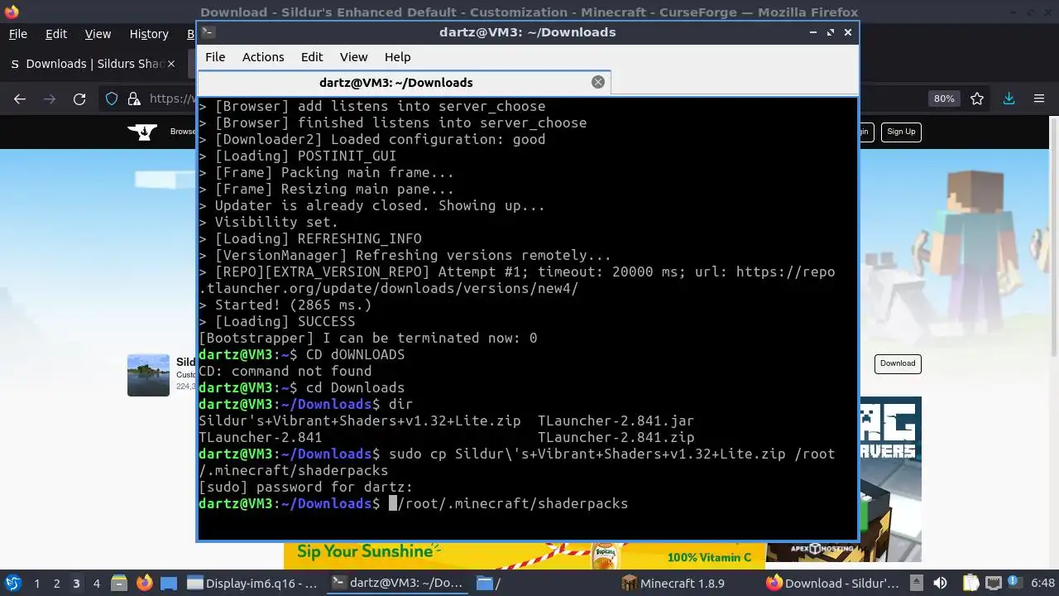1059x596 pixels.
Task: Click the Sildur's+Vibrant+Shaders+v1.32+Lite.zip listing text
Action: click(360, 421)
